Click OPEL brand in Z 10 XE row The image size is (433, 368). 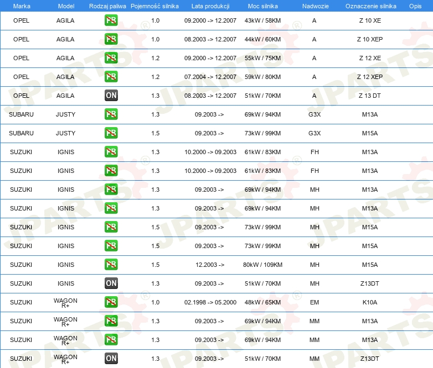(21, 20)
